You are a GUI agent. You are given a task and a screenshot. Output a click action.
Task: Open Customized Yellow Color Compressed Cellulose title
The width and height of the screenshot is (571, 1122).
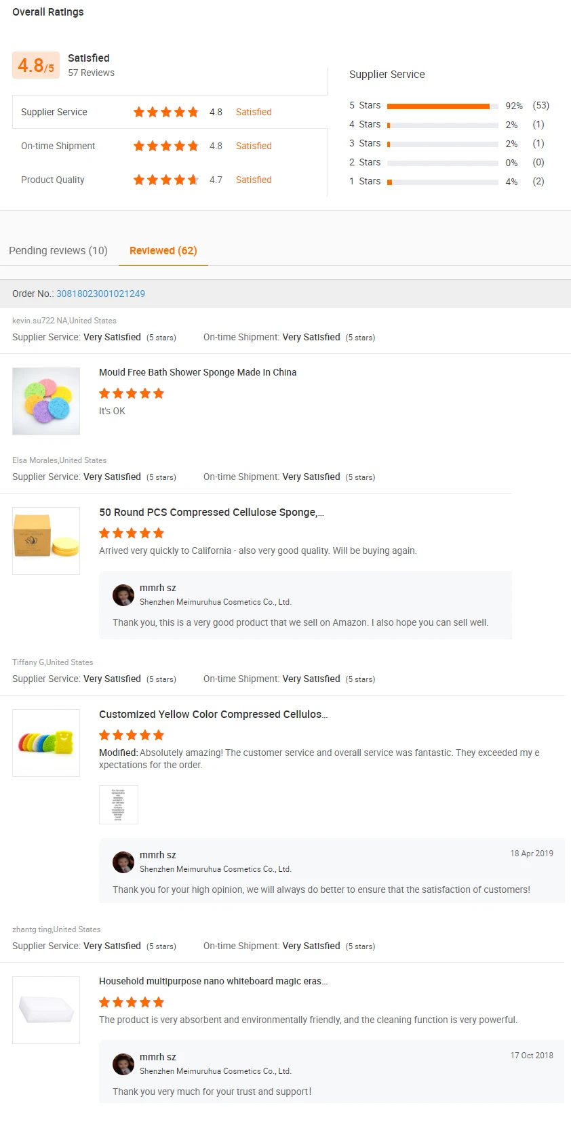[x=213, y=715]
